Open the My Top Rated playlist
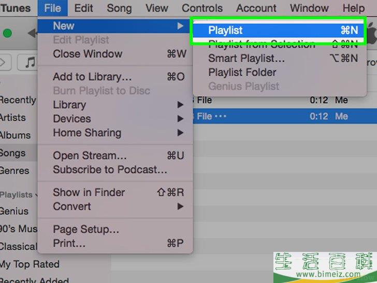Screen dimensions: 377x283 tap(30, 264)
